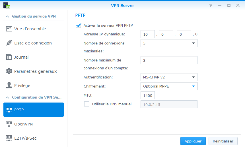
Task: Select the Liste de connexion plug icon
Action: click(9, 43)
